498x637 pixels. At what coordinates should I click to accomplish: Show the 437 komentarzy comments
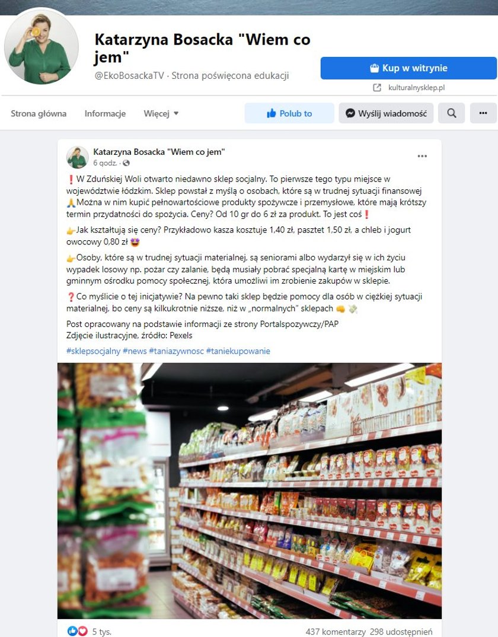coord(336,632)
